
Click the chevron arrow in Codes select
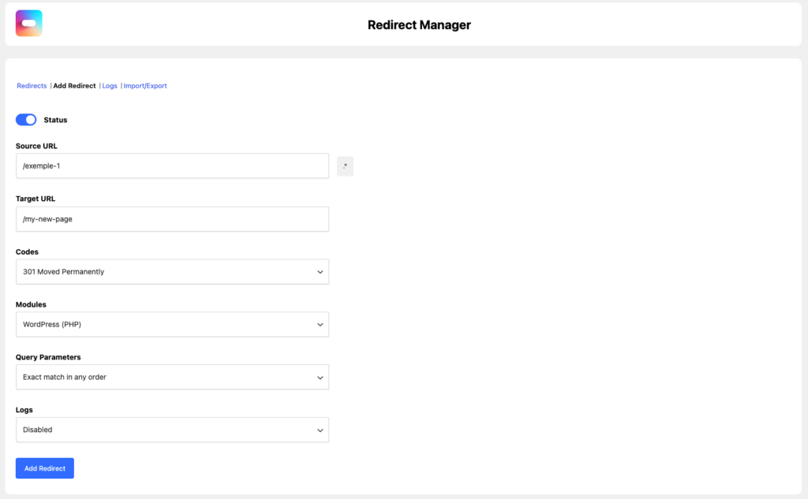320,272
